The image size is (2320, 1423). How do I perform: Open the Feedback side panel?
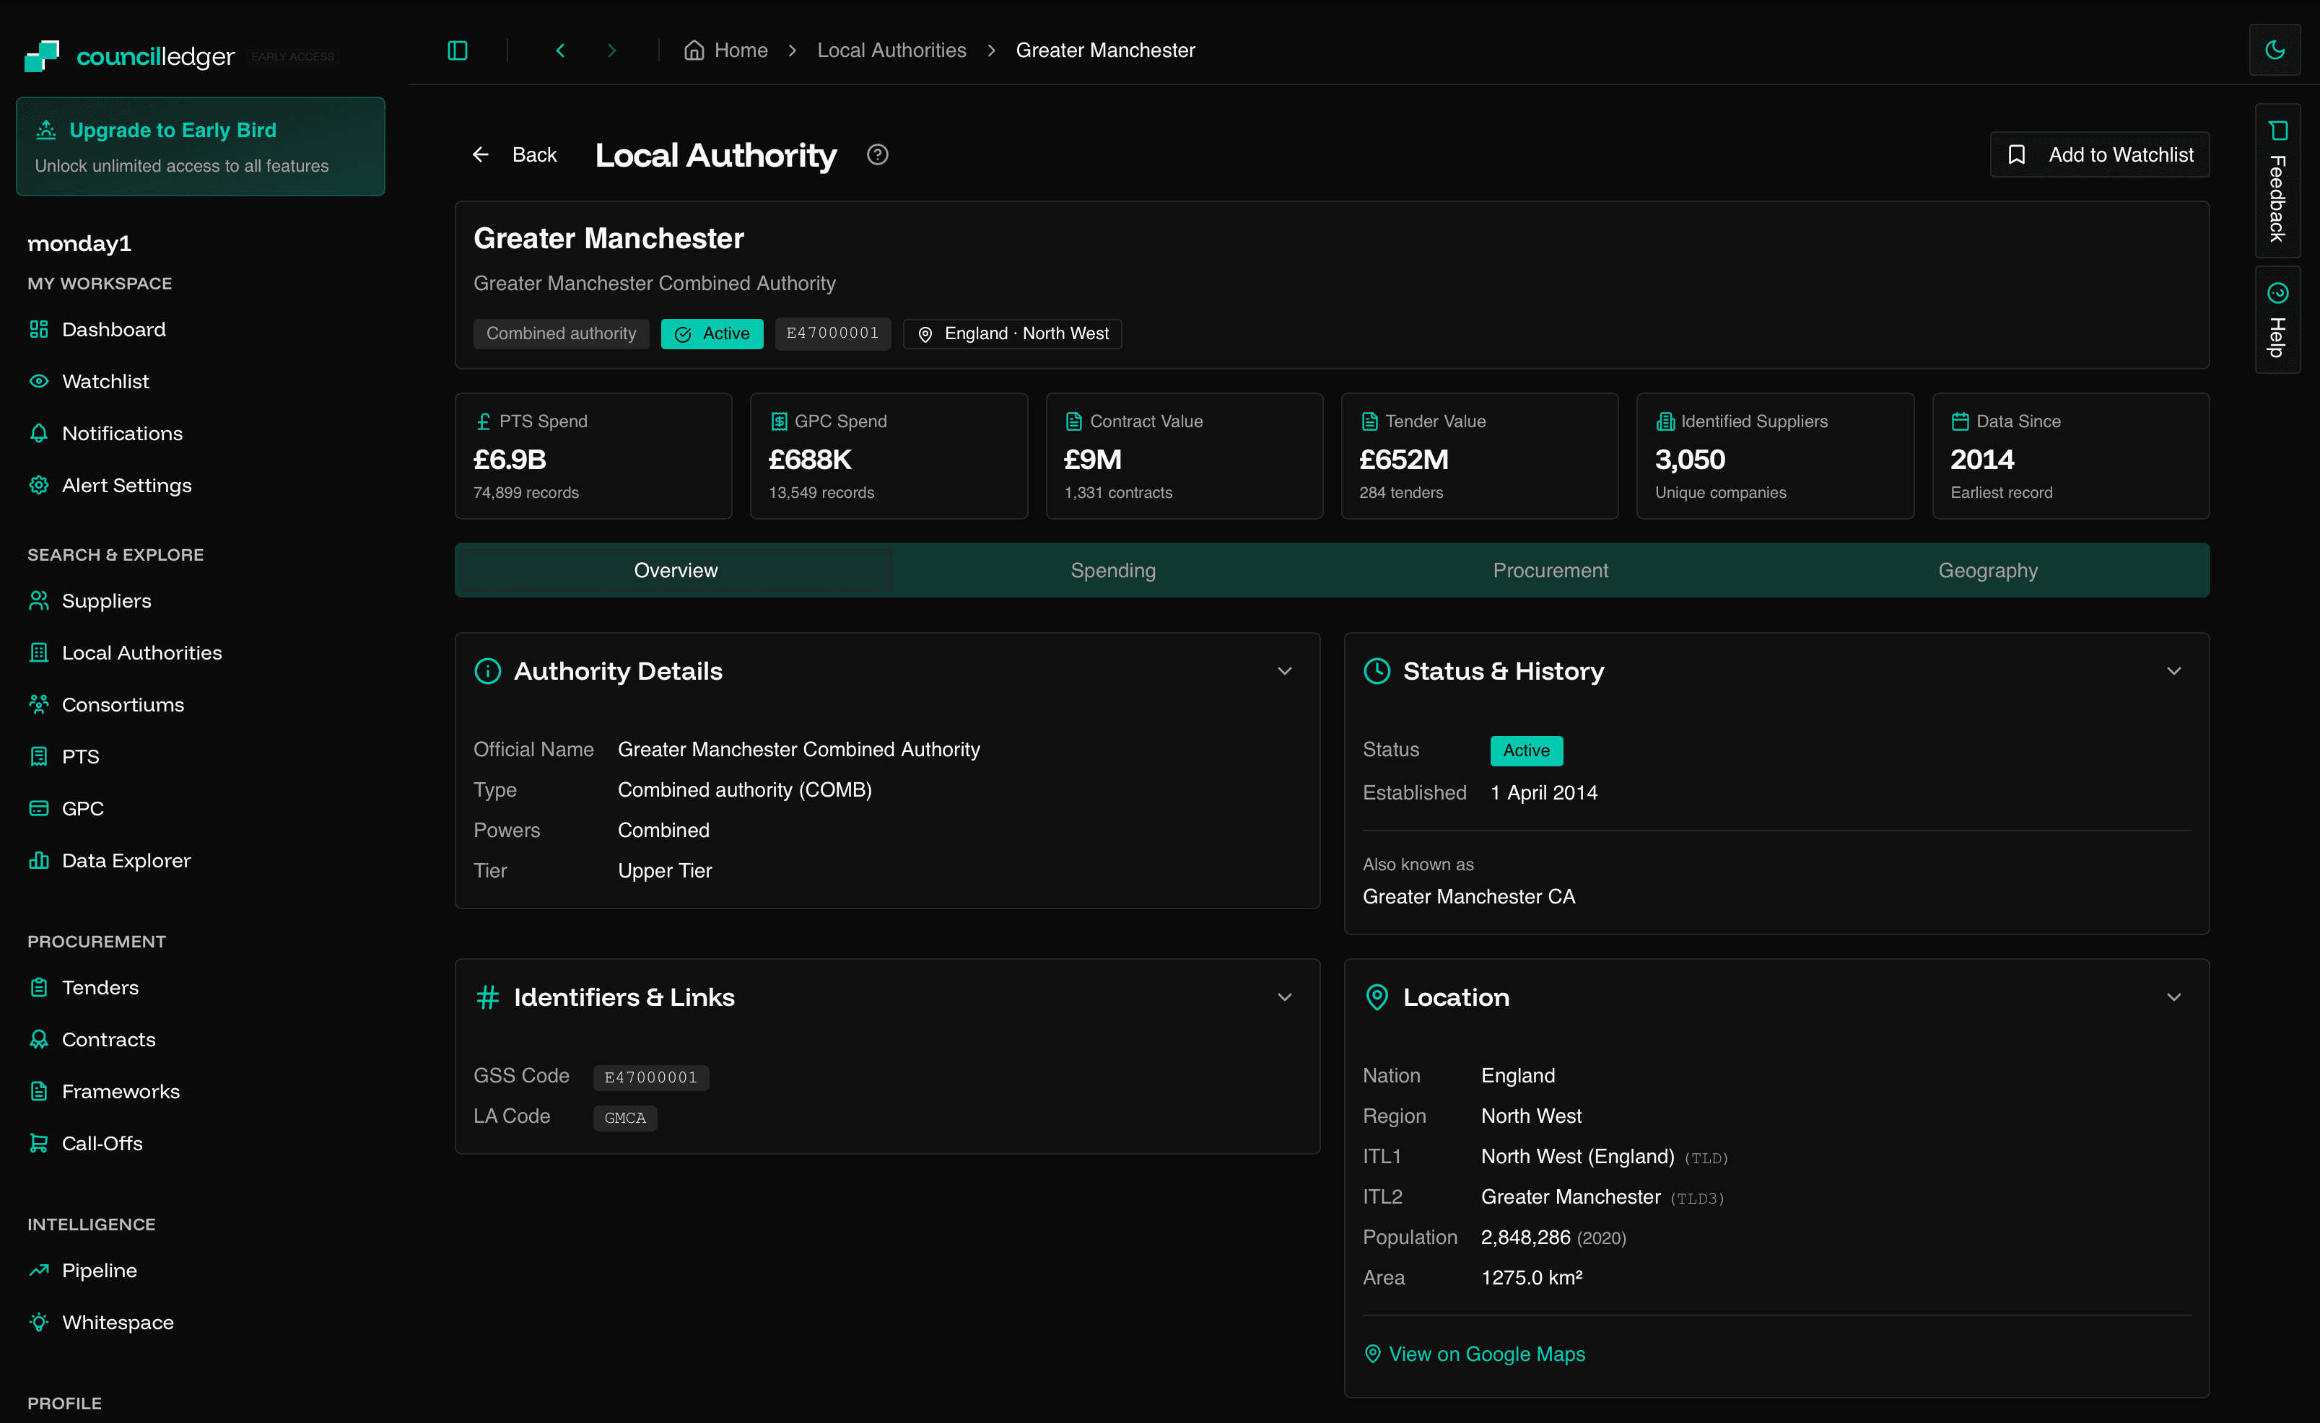2277,180
